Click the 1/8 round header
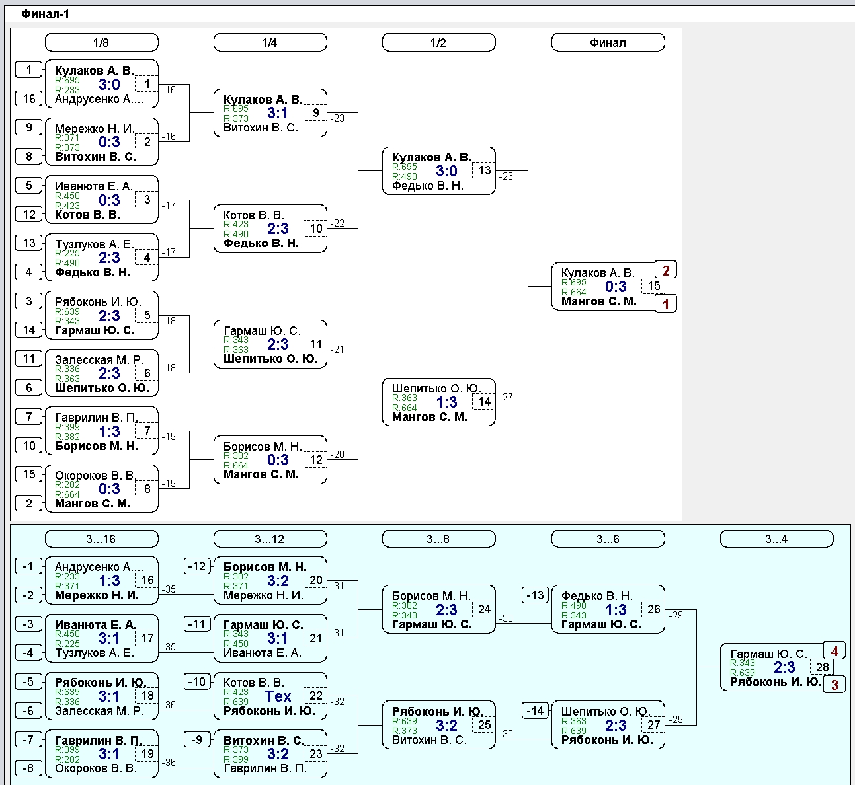Screen dimensions: 855x785 [x=101, y=43]
